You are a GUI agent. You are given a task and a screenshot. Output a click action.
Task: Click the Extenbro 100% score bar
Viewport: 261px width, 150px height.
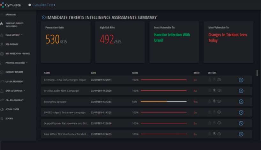click(x=164, y=80)
